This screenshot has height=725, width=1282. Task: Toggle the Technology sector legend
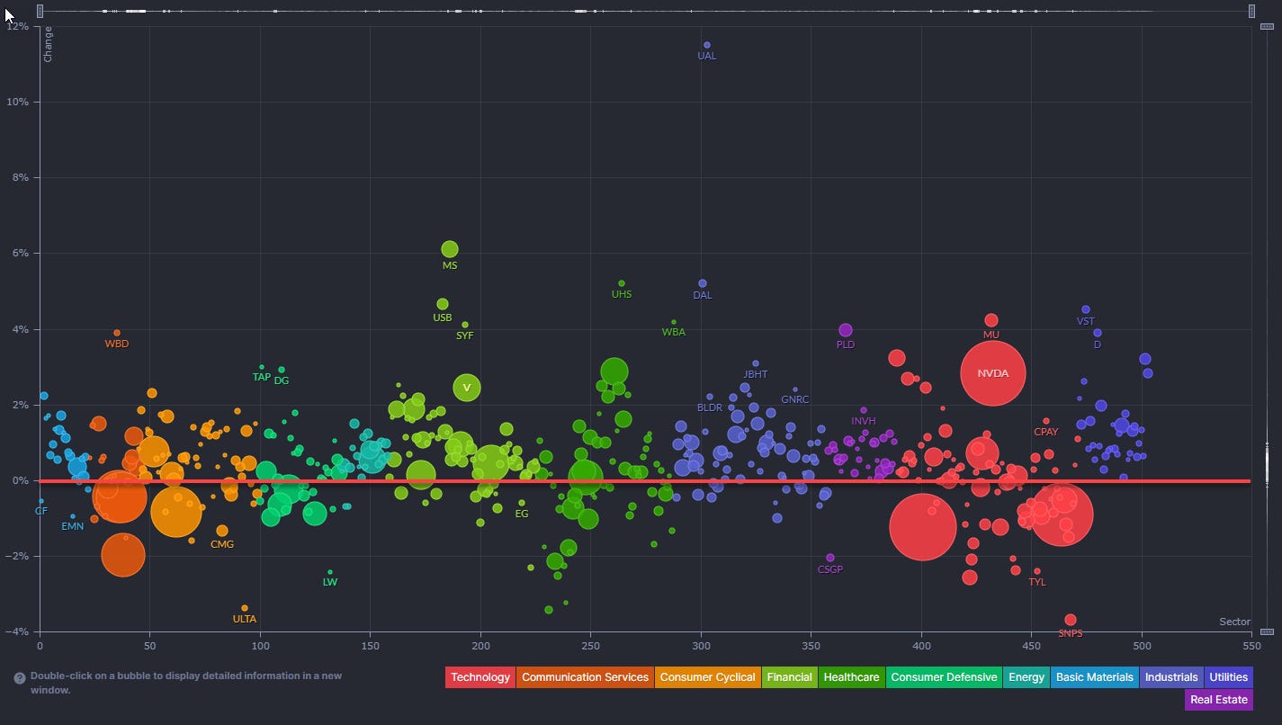tap(480, 677)
